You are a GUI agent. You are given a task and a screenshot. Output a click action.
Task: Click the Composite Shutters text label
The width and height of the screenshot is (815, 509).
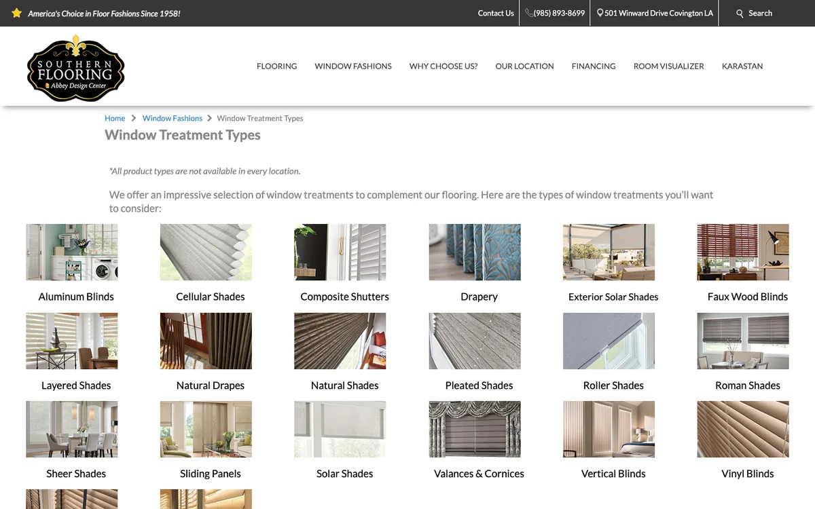click(x=345, y=297)
